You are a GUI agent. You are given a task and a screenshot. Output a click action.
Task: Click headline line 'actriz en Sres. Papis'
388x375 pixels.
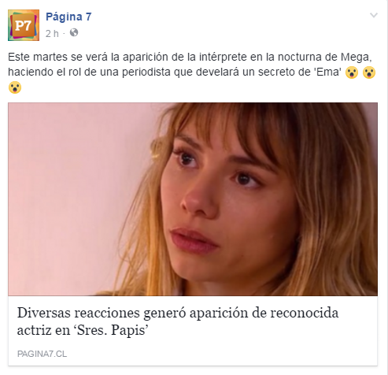[x=83, y=330]
